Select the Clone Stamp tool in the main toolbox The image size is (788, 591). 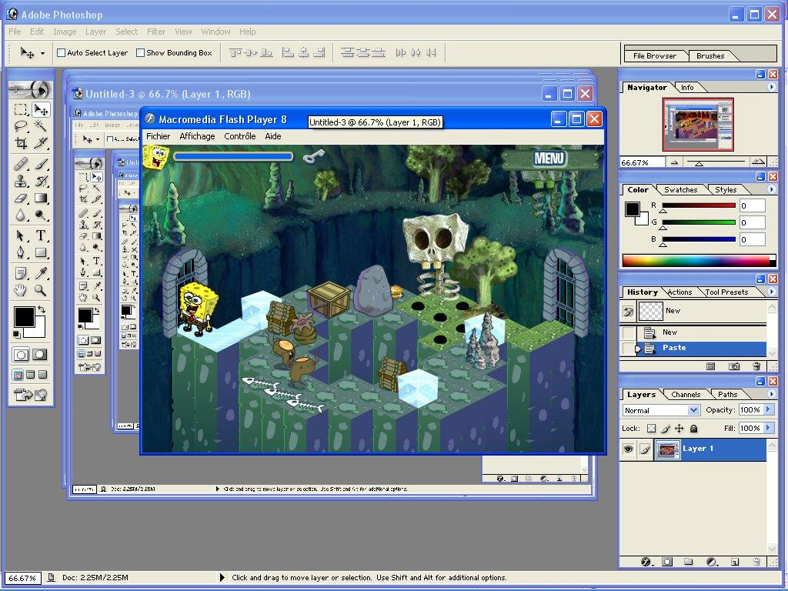coord(21,181)
